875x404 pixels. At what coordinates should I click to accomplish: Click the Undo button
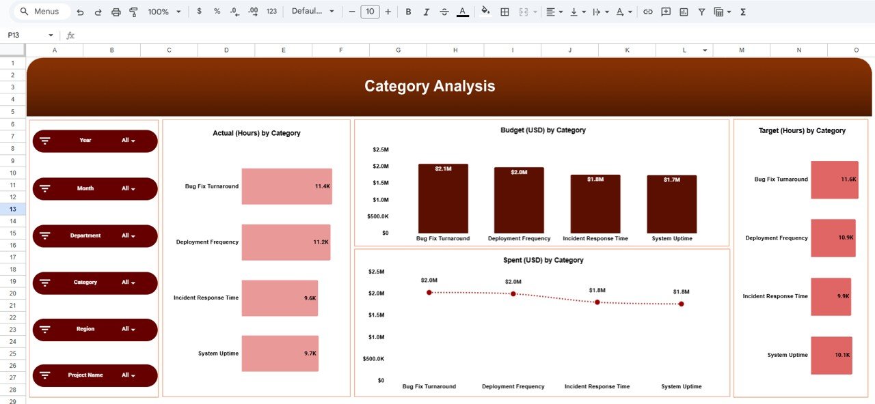coord(80,12)
